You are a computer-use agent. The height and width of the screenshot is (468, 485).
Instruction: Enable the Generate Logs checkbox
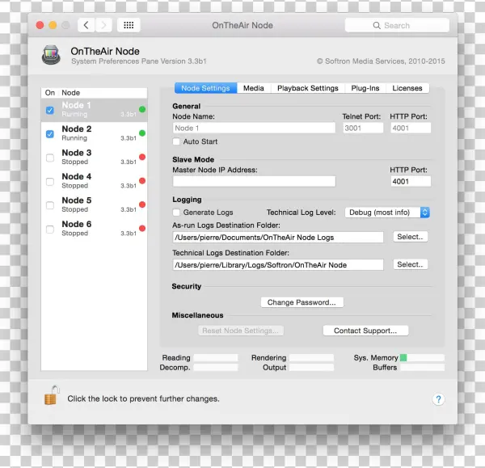click(x=176, y=213)
